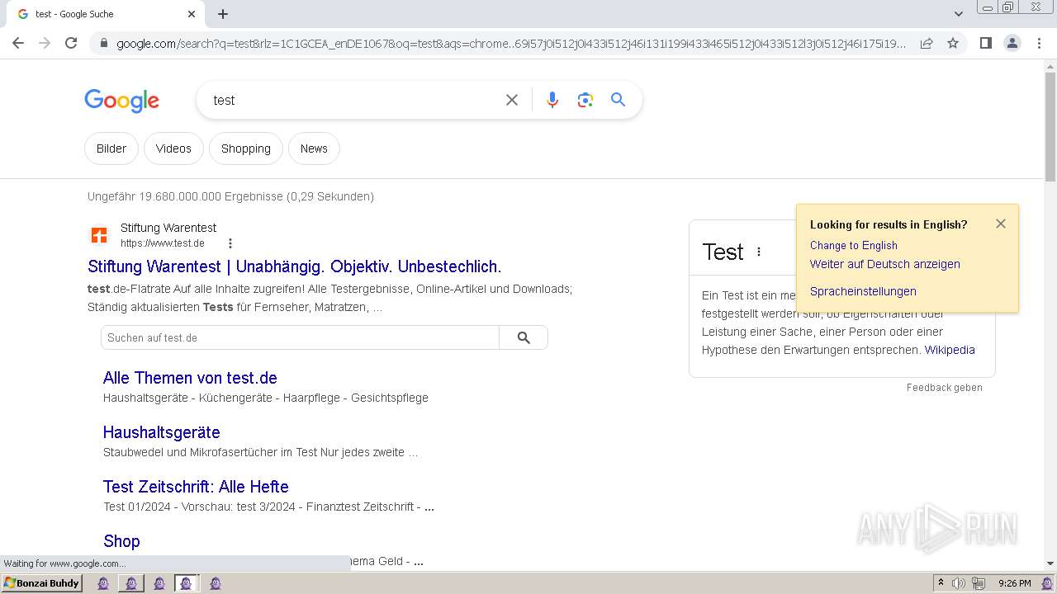Click scrollbar down arrow
1057x594 pixels.
click(1050, 563)
